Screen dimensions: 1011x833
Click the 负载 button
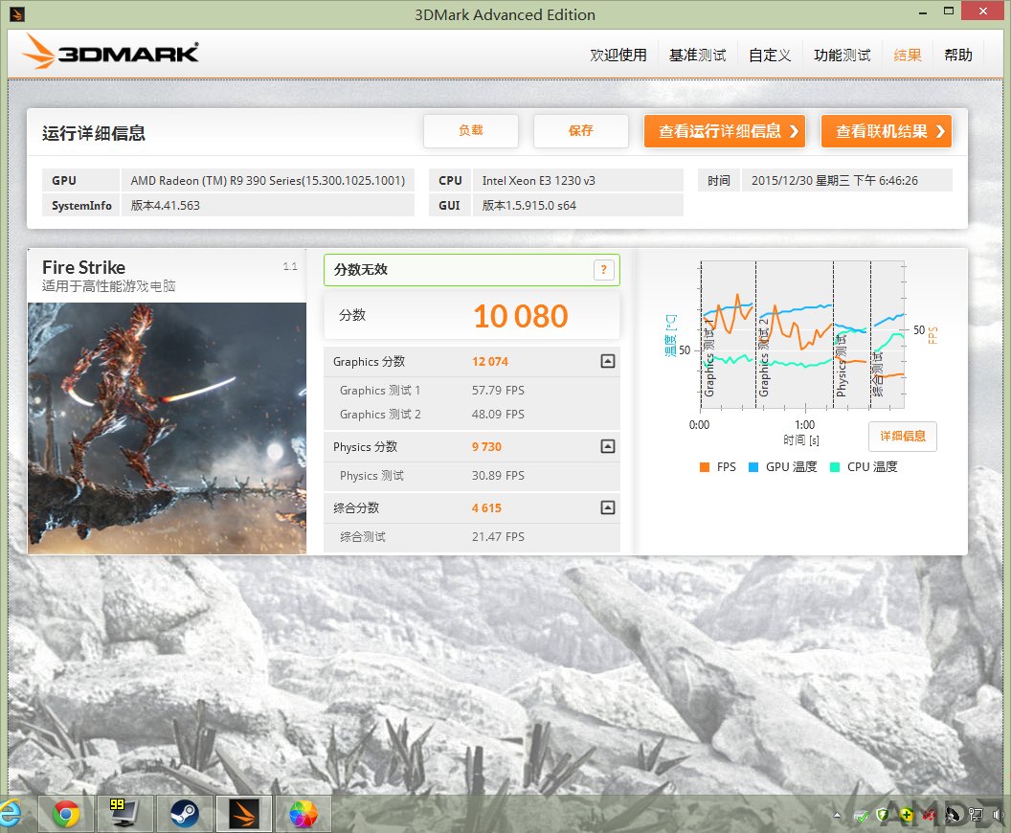point(471,131)
